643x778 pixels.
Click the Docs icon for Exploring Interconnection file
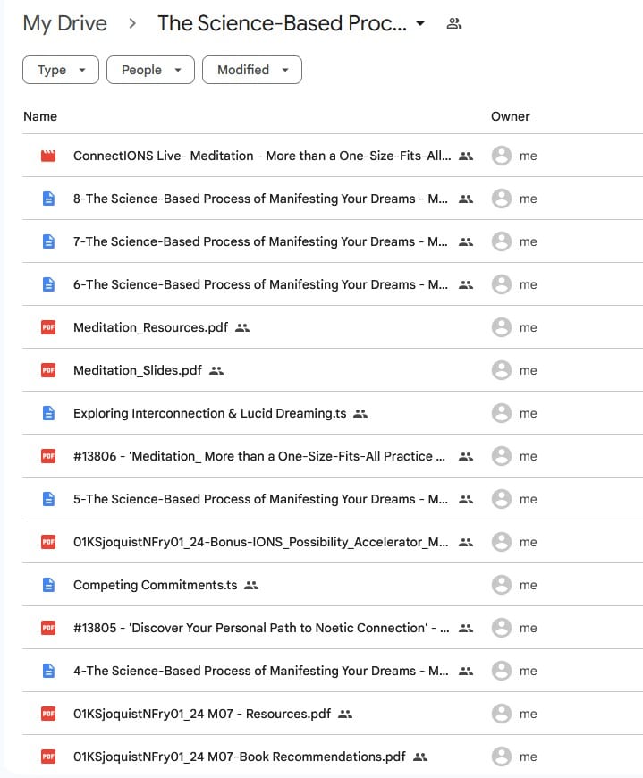[48, 413]
